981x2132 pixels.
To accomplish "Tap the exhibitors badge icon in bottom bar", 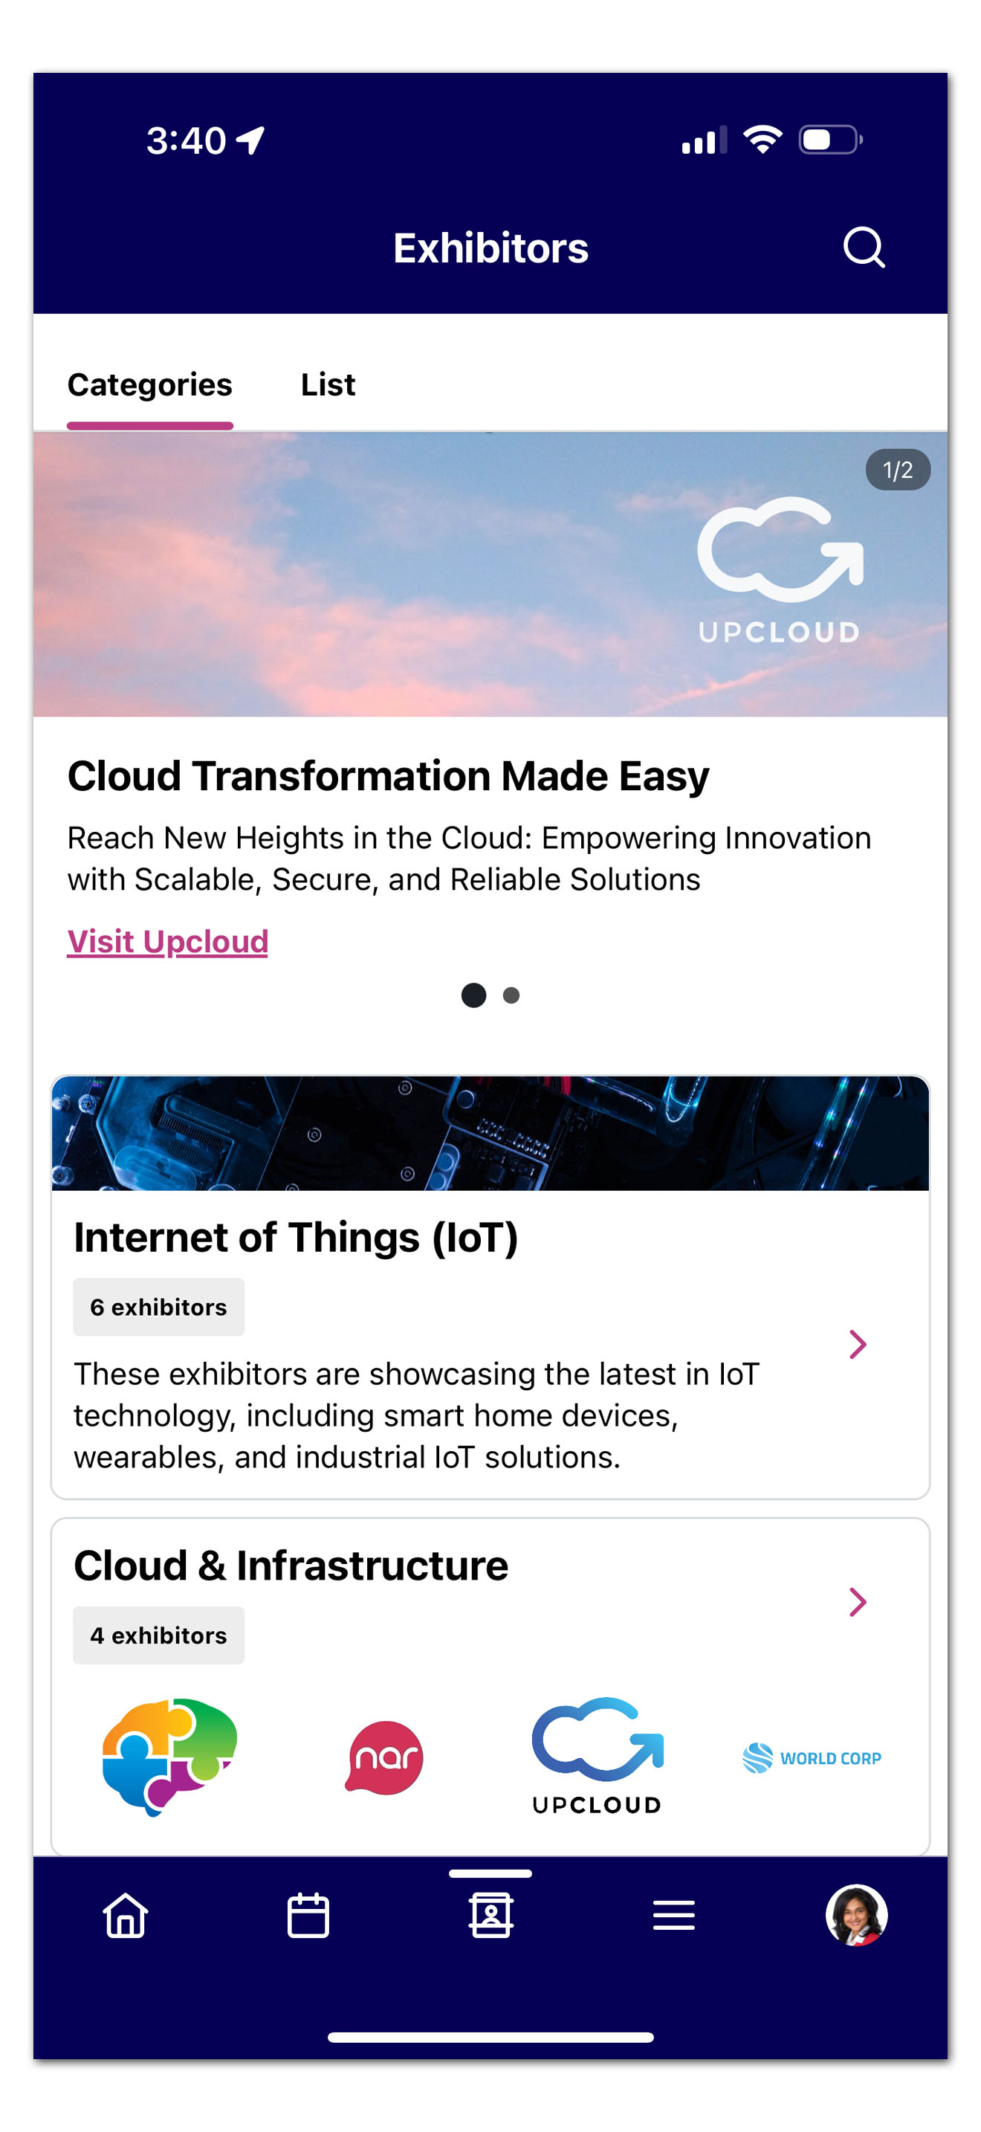I will click(x=490, y=1915).
